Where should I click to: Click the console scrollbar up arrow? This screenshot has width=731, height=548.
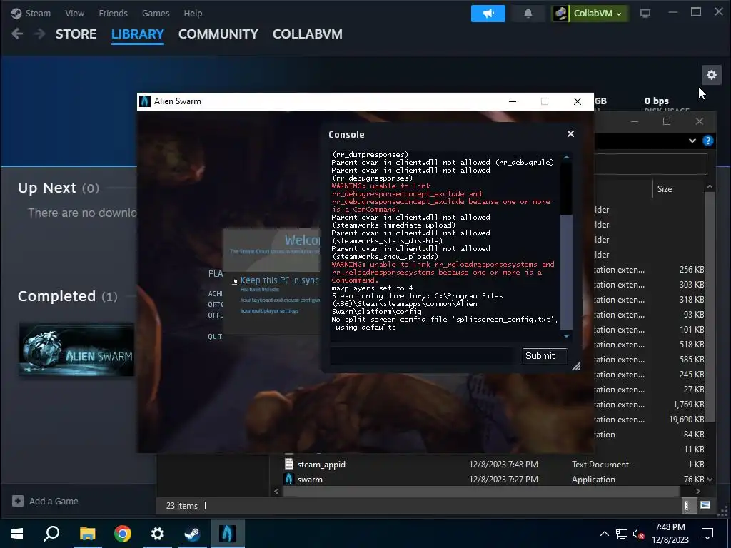566,158
